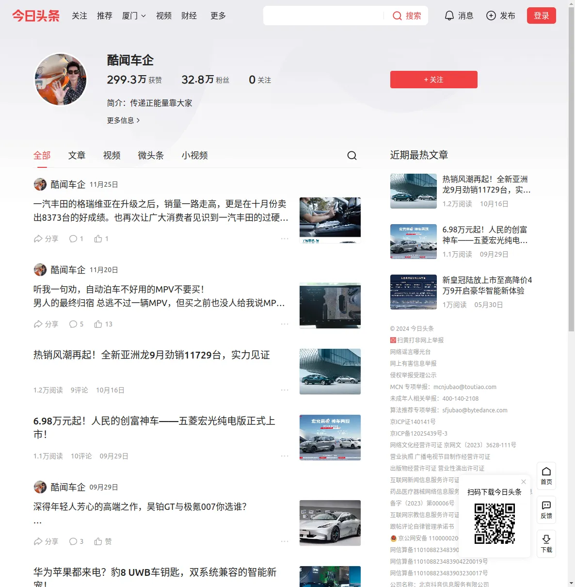Screen dimensions: 575x587
Task: Click the 下载 download icon
Action: pos(546,544)
